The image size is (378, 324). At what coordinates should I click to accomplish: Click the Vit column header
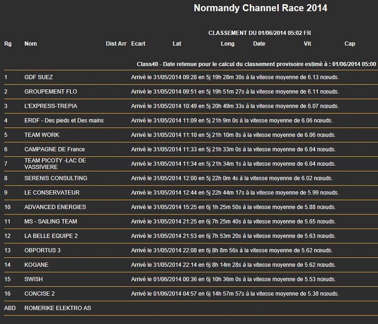pyautogui.click(x=307, y=44)
